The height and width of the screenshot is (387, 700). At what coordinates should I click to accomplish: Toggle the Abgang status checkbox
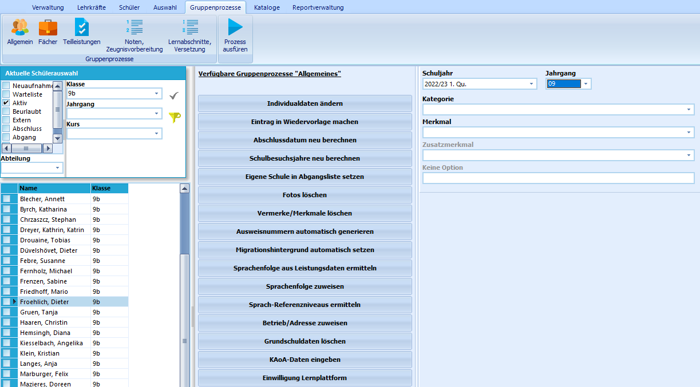(x=6, y=137)
